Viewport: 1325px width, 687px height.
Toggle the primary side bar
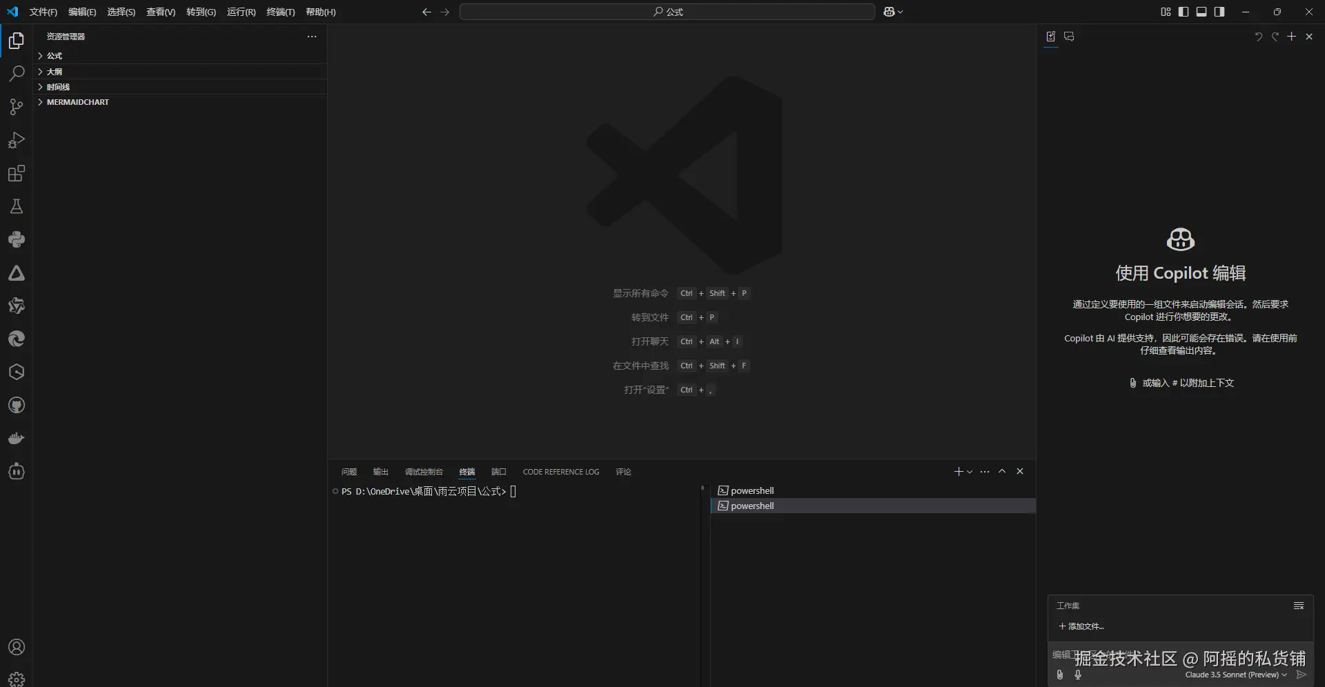point(1184,12)
